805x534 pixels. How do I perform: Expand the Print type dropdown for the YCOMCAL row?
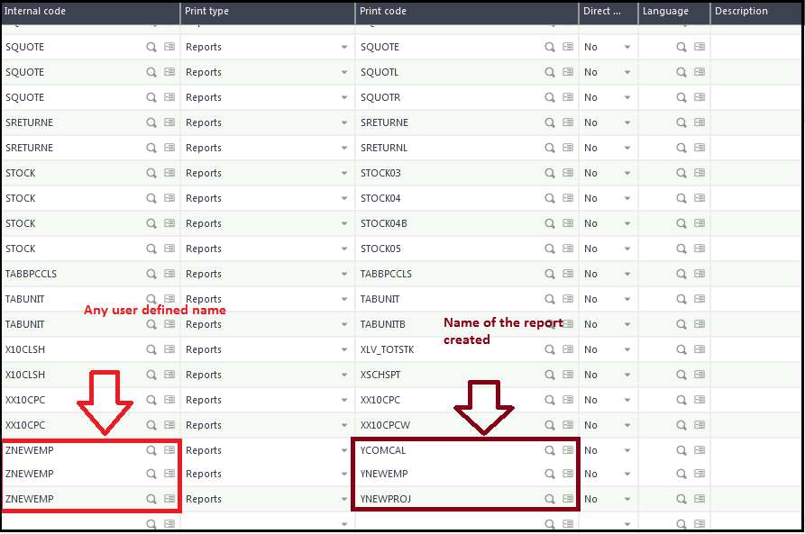(344, 450)
